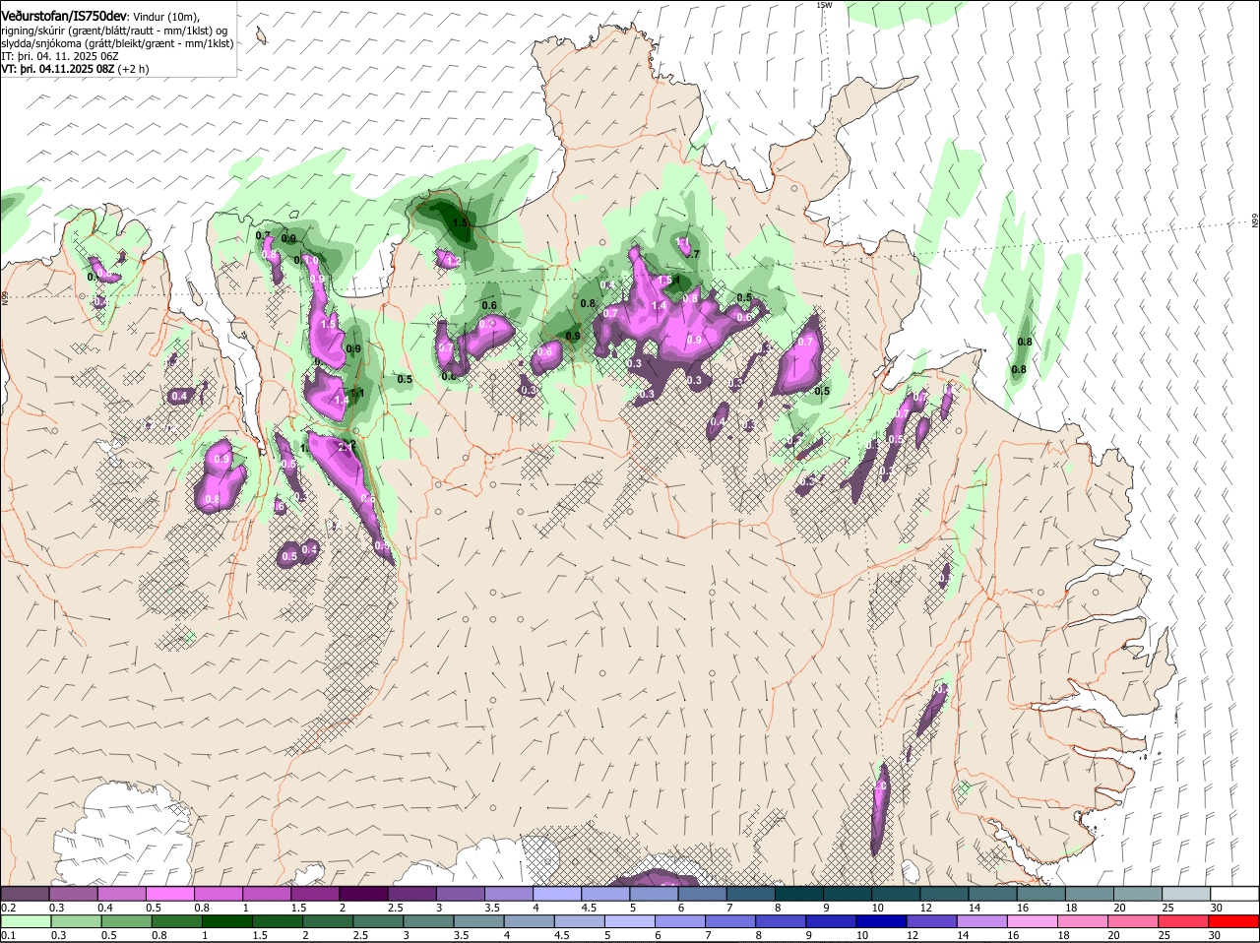This screenshot has width=1260, height=943.
Task: Select the 'IT: þri. 04. 11. 2025 06Z' line
Action: click(61, 56)
